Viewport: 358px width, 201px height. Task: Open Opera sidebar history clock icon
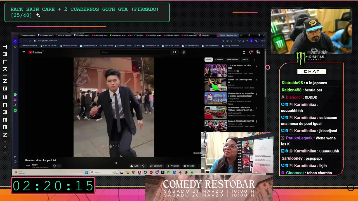click(x=15, y=161)
